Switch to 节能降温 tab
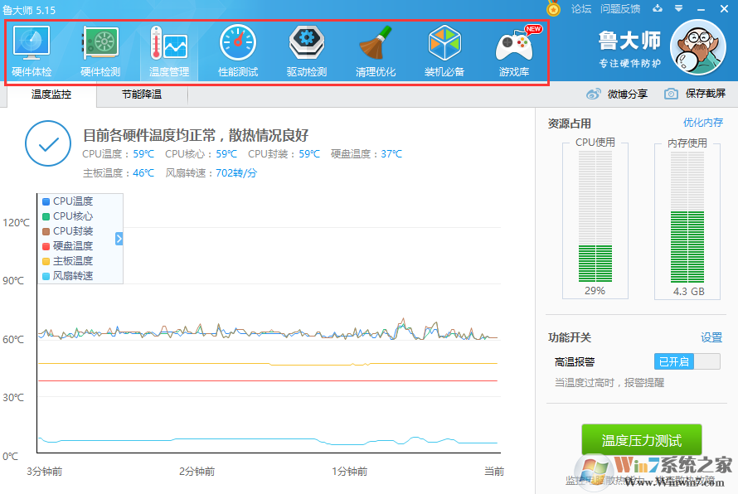Screen dimensions: 738x494 tap(142, 94)
